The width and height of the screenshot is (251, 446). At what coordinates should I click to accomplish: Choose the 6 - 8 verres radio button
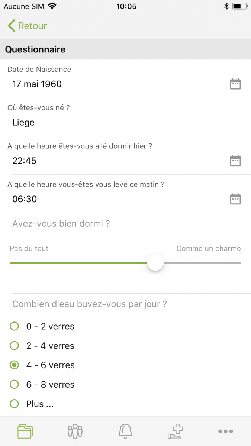coord(14,384)
